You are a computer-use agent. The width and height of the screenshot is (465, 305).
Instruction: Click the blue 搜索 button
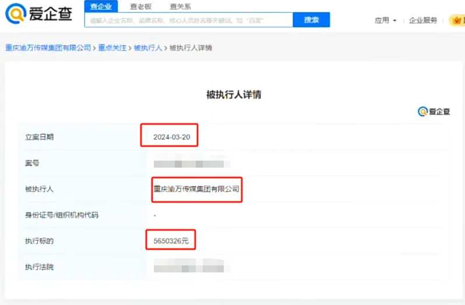click(311, 20)
